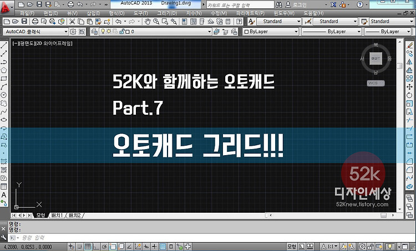The width and height of the screenshot is (416, 251).
Task: Open the 편집(E) menu
Action: pyautogui.click(x=50, y=13)
